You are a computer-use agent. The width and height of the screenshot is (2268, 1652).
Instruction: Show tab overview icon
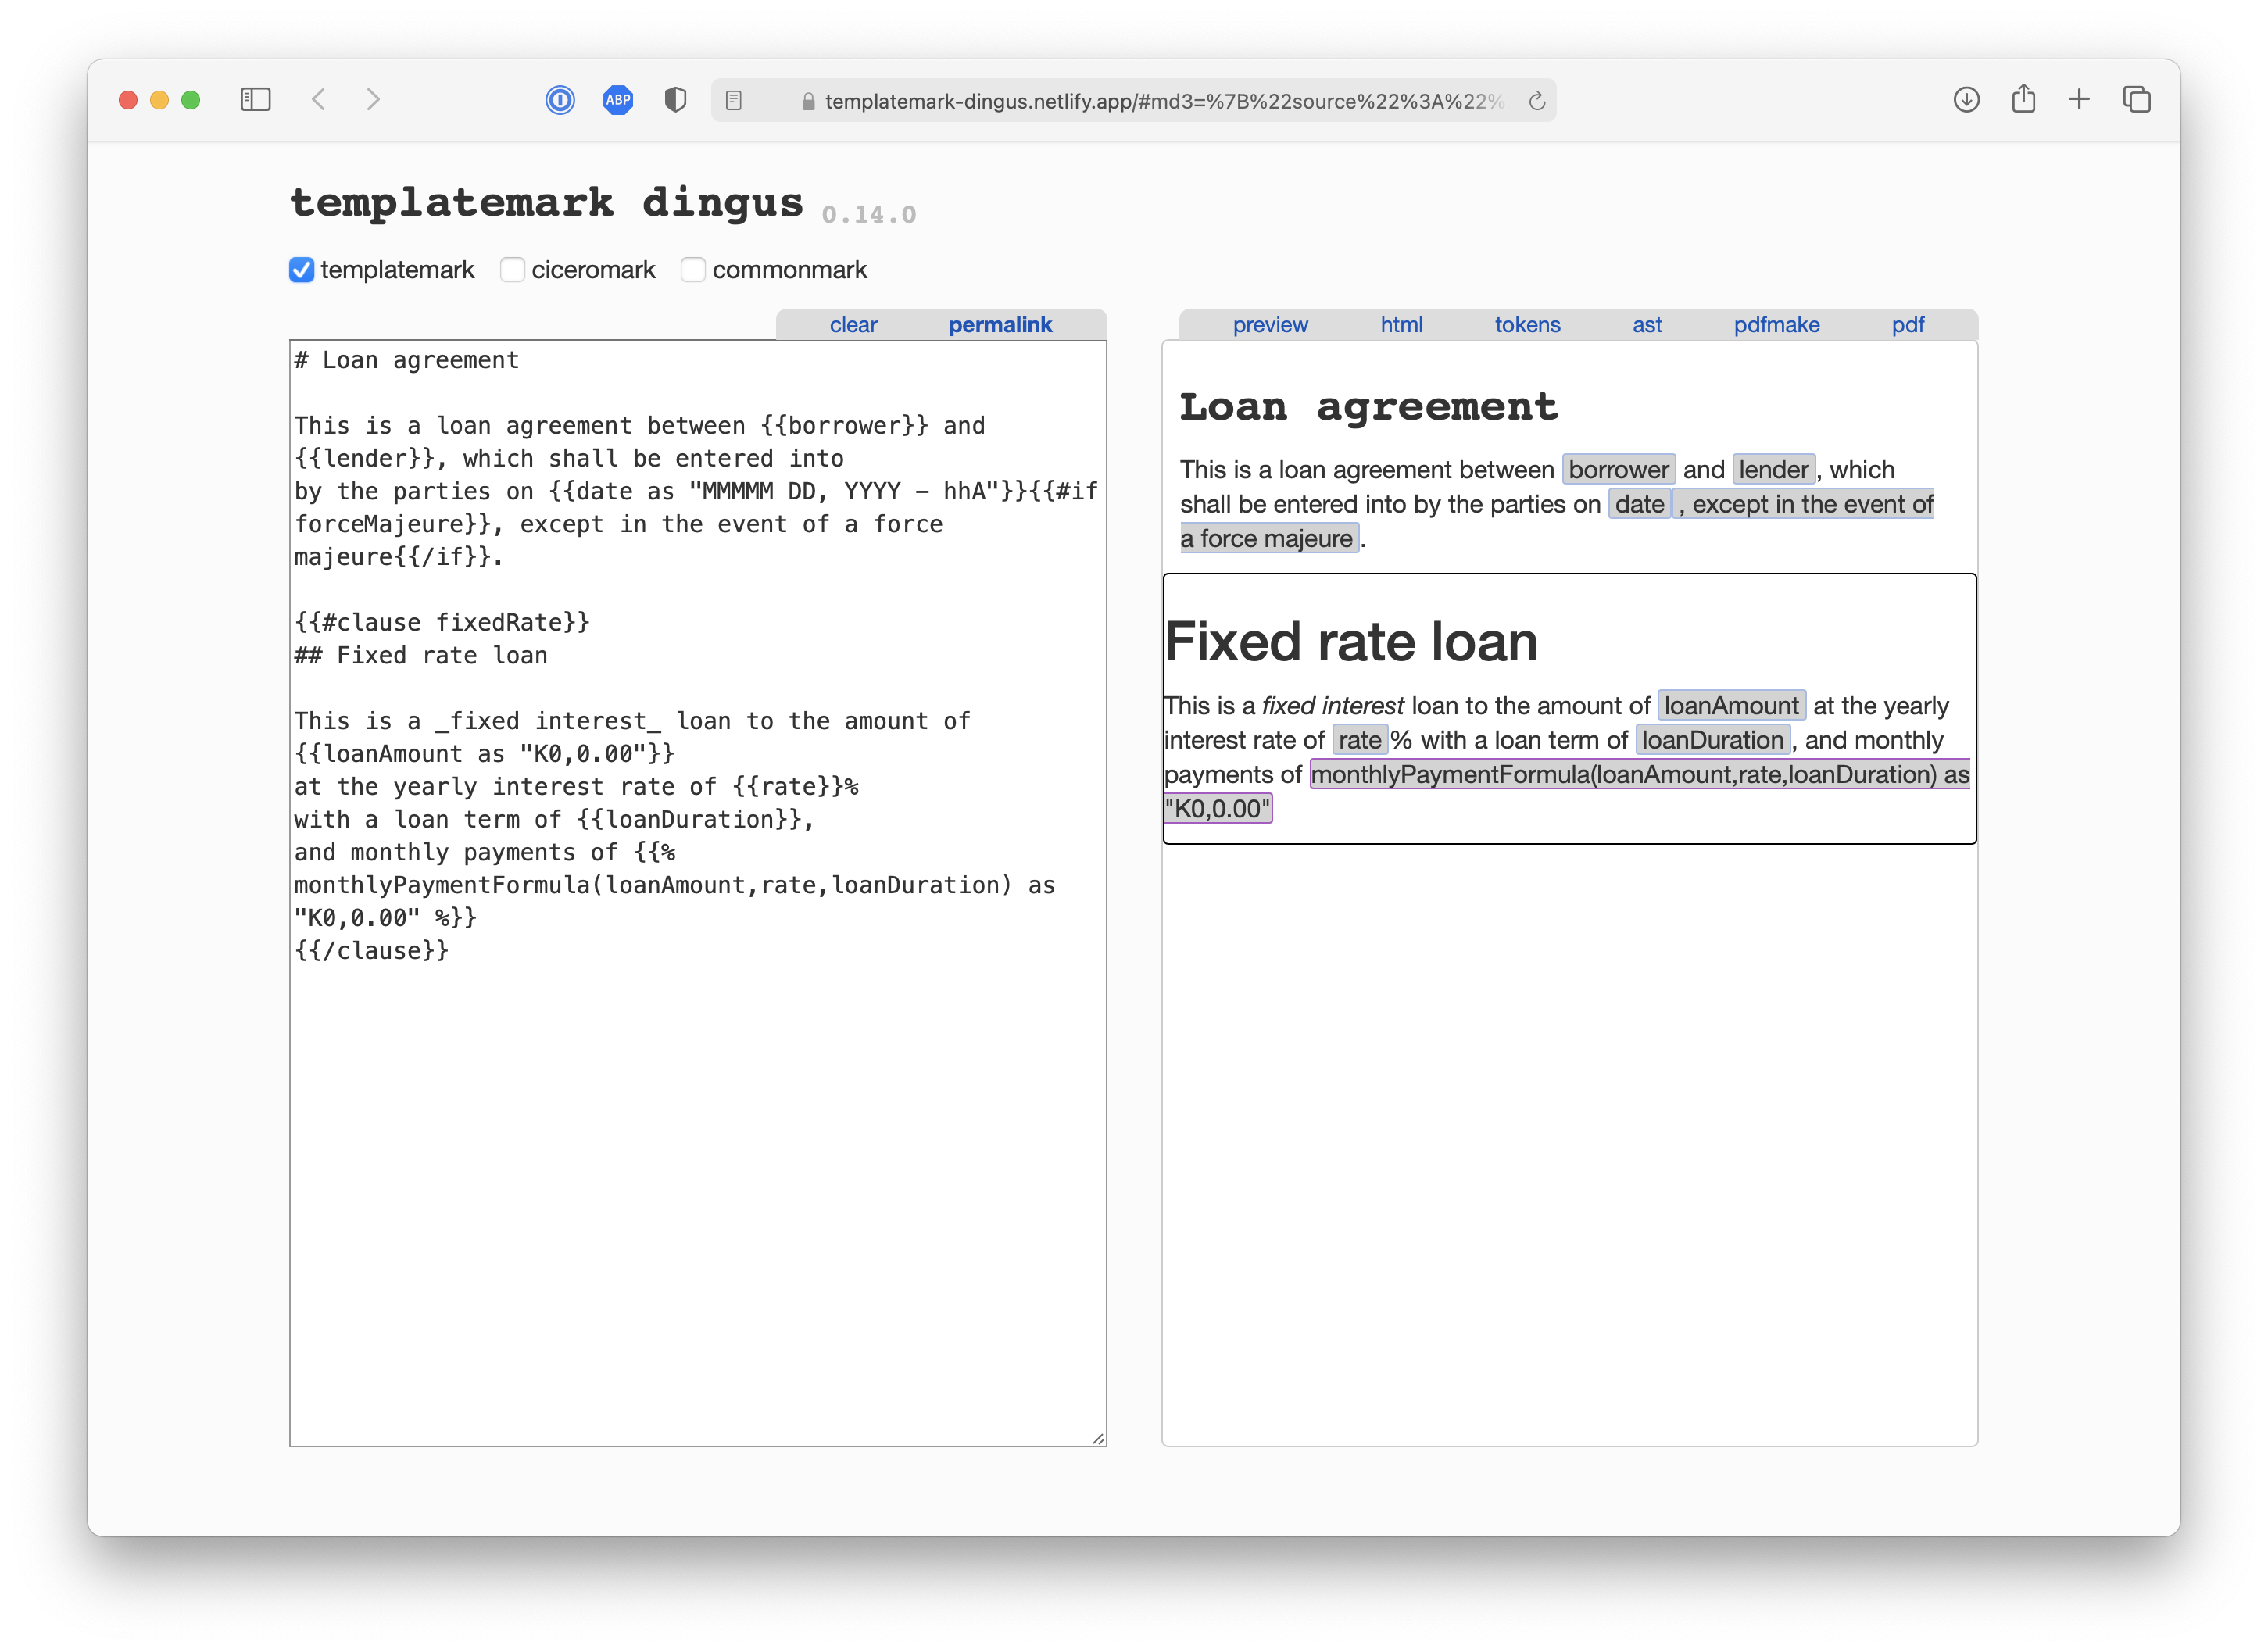(x=2137, y=99)
